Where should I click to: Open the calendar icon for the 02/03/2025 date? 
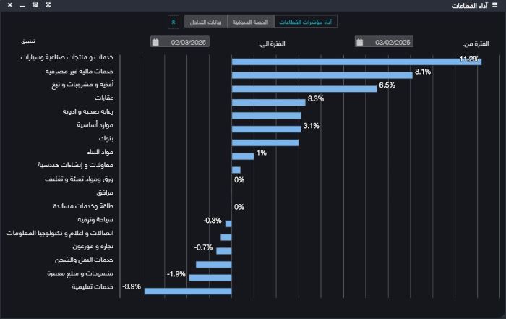tap(155, 42)
